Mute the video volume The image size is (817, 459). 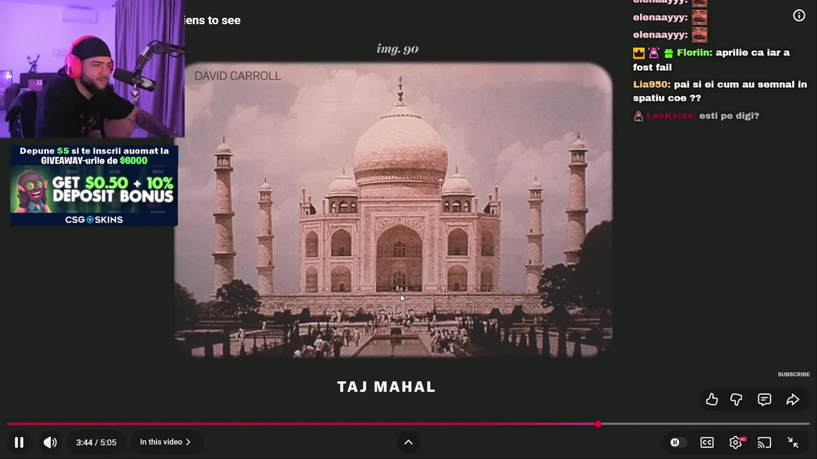(x=50, y=442)
